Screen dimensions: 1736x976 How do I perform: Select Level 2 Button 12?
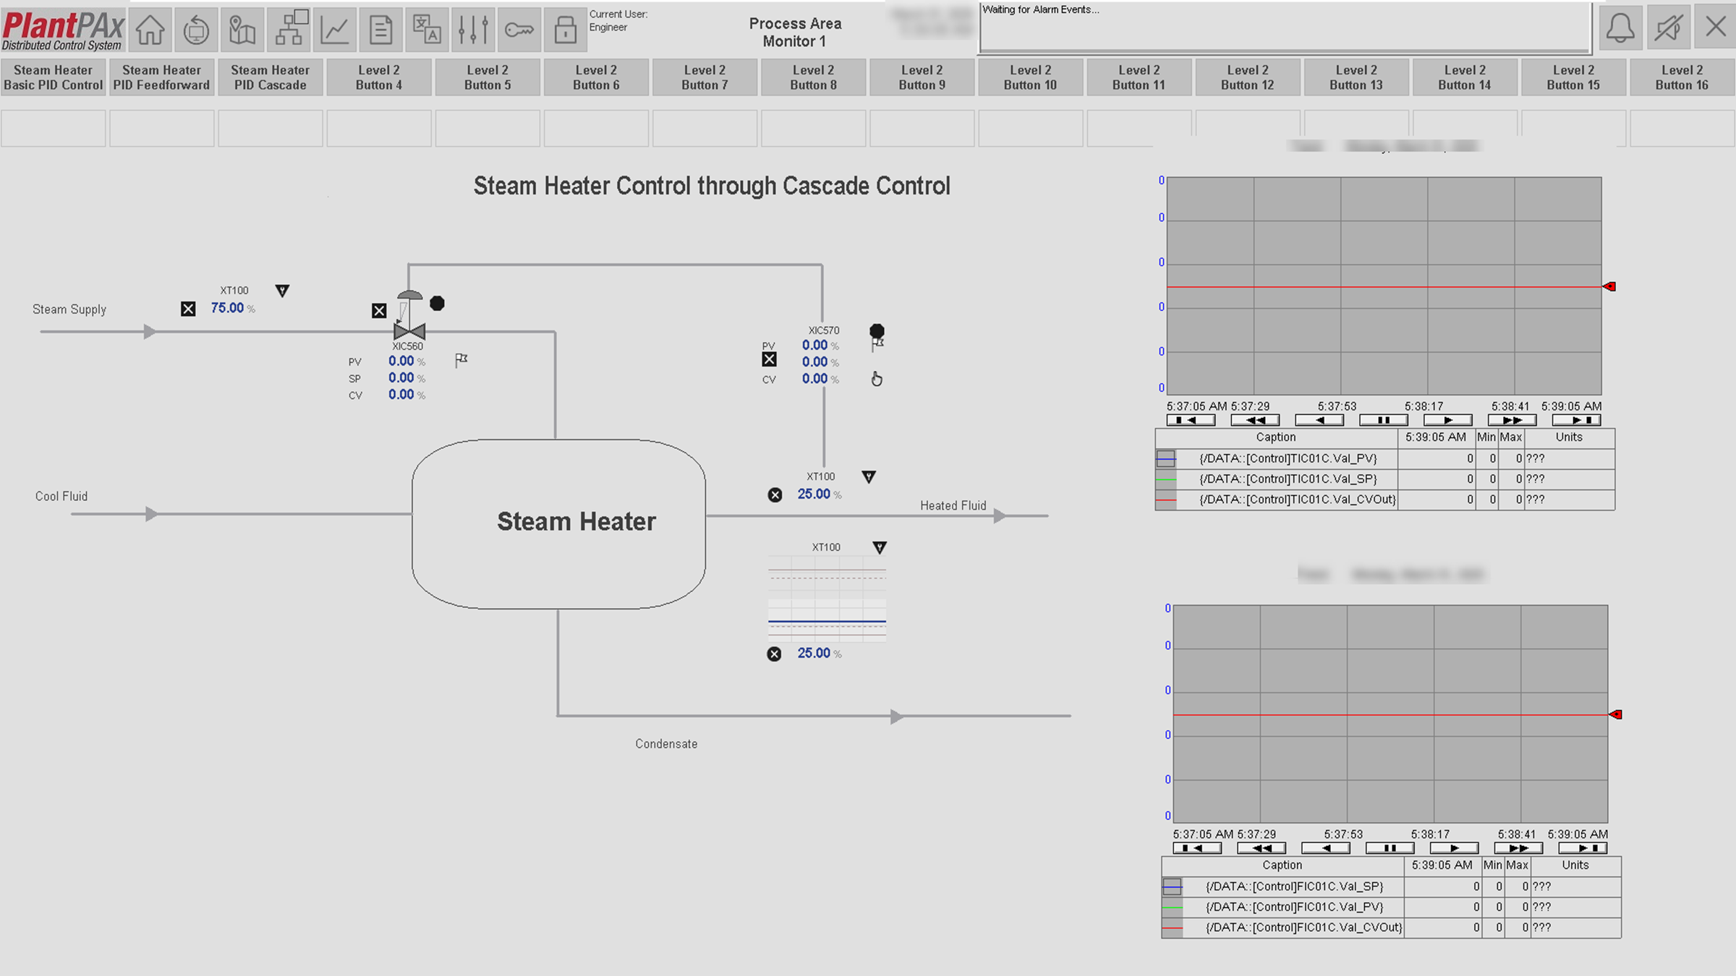1248,77
